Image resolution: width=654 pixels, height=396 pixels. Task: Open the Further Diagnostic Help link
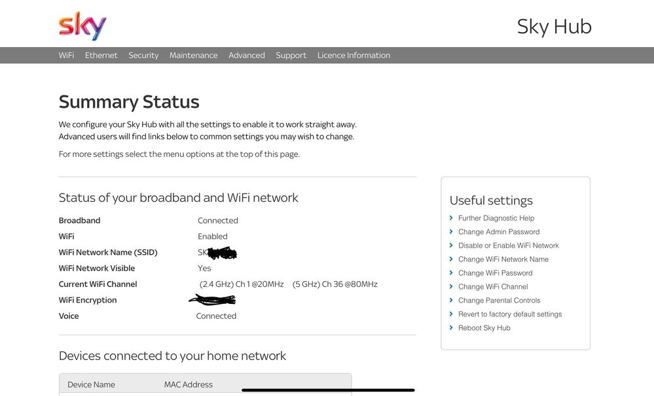[496, 218]
